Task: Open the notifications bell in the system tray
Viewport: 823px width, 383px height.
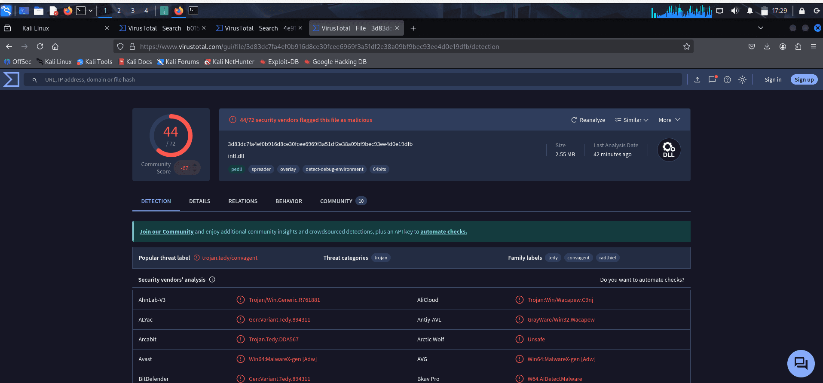Action: point(750,11)
